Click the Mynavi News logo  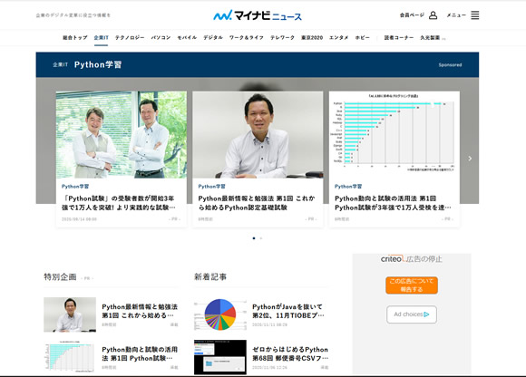[258, 15]
